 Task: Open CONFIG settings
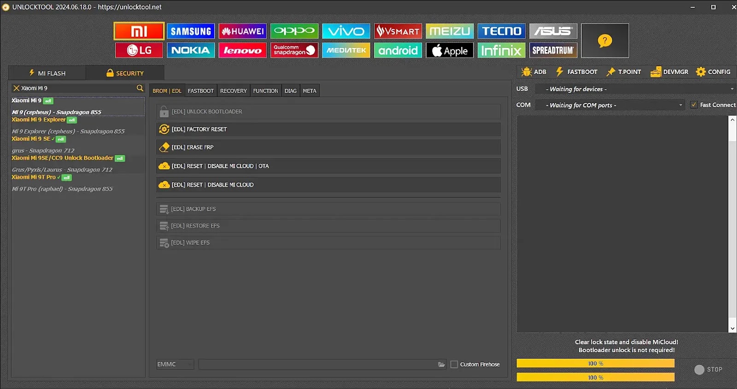714,72
